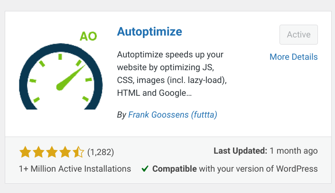The height and width of the screenshot is (193, 335).
Task: Click the Autoptimize description paragraph
Action: coord(172,74)
